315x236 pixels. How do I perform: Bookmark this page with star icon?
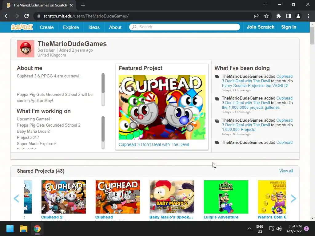(x=266, y=16)
